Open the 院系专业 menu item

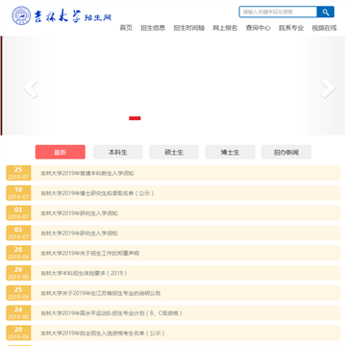(x=291, y=28)
